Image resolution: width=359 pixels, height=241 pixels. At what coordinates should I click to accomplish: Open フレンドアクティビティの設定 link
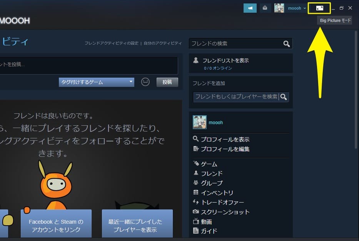[x=111, y=43]
